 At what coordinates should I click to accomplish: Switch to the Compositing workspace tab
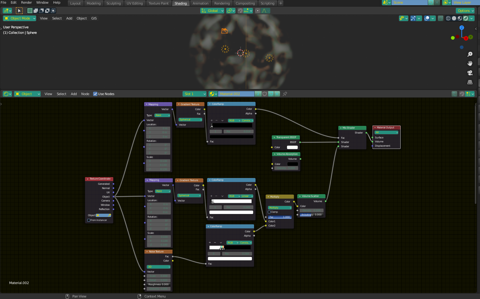(245, 3)
